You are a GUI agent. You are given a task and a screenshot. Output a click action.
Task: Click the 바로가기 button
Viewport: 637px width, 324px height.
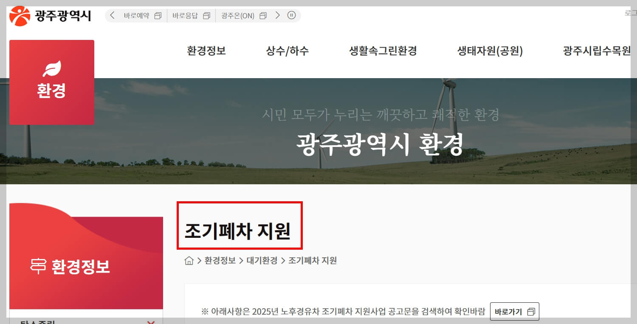coord(515,312)
